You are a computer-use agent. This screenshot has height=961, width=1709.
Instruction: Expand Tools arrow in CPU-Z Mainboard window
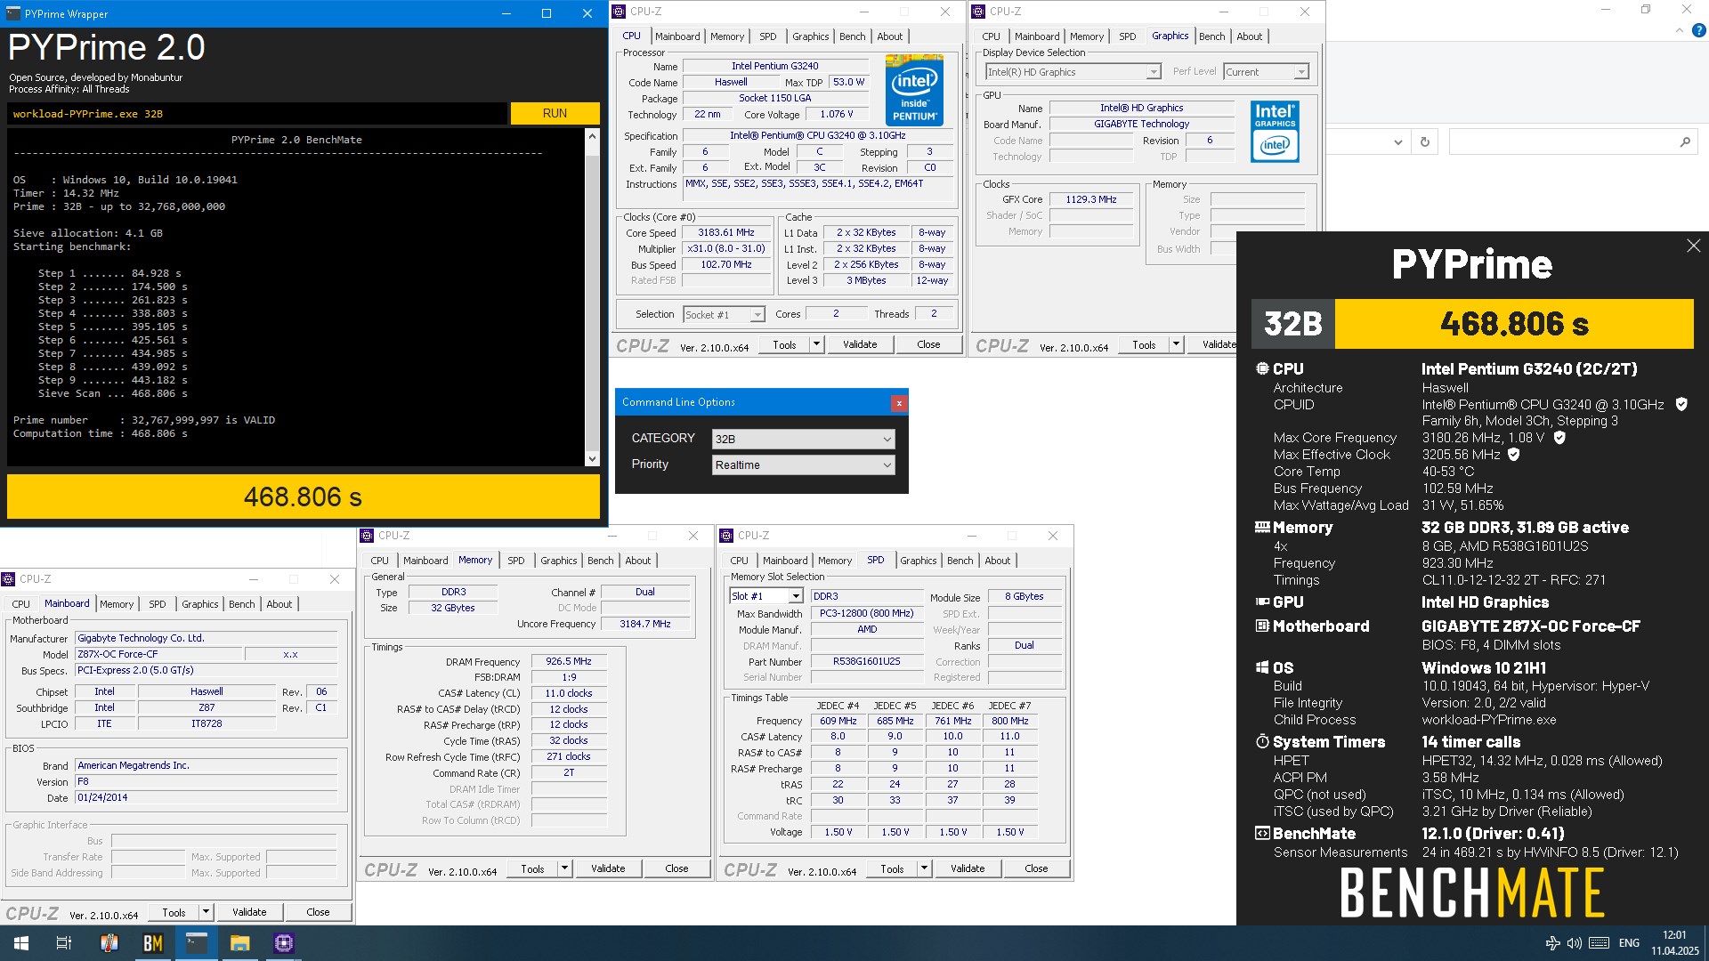tap(206, 913)
